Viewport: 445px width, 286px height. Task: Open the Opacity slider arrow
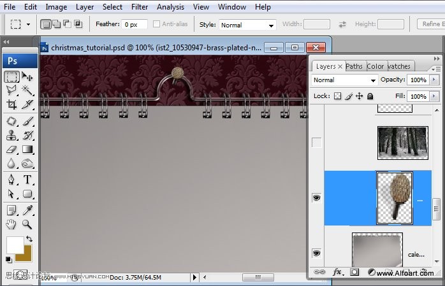[x=434, y=80]
